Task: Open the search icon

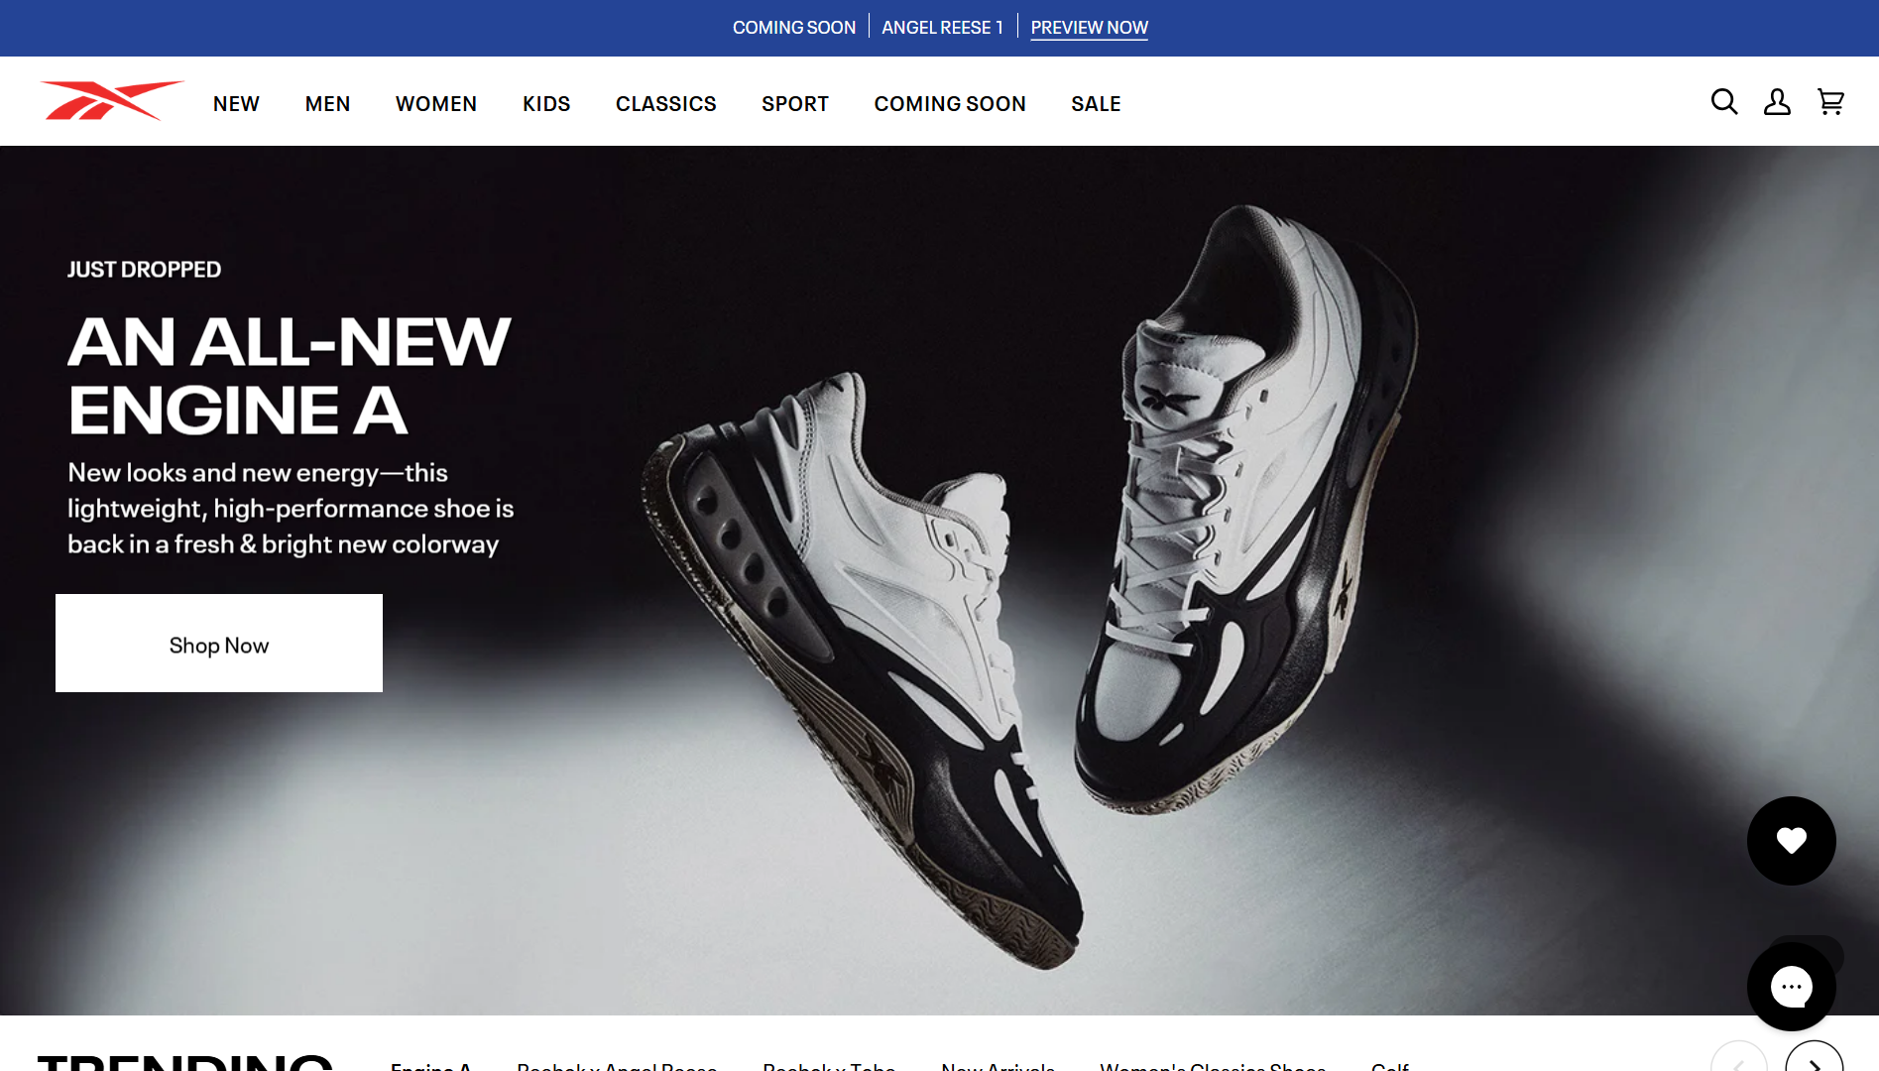Action: pyautogui.click(x=1724, y=102)
